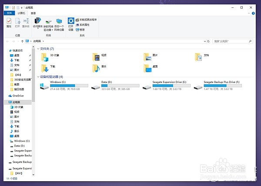Image resolution: width=261 pixels, height=186 pixels.
Task: Open the 3D 对象 folder in main pane
Action: 50,57
